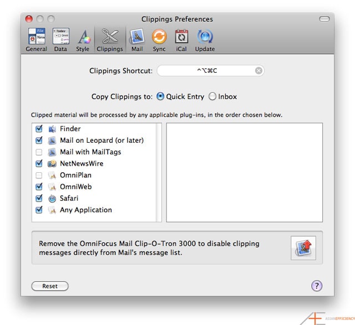Click the 'Clippings Shortcut:' label
This screenshot has height=325, width=355.
point(121,71)
